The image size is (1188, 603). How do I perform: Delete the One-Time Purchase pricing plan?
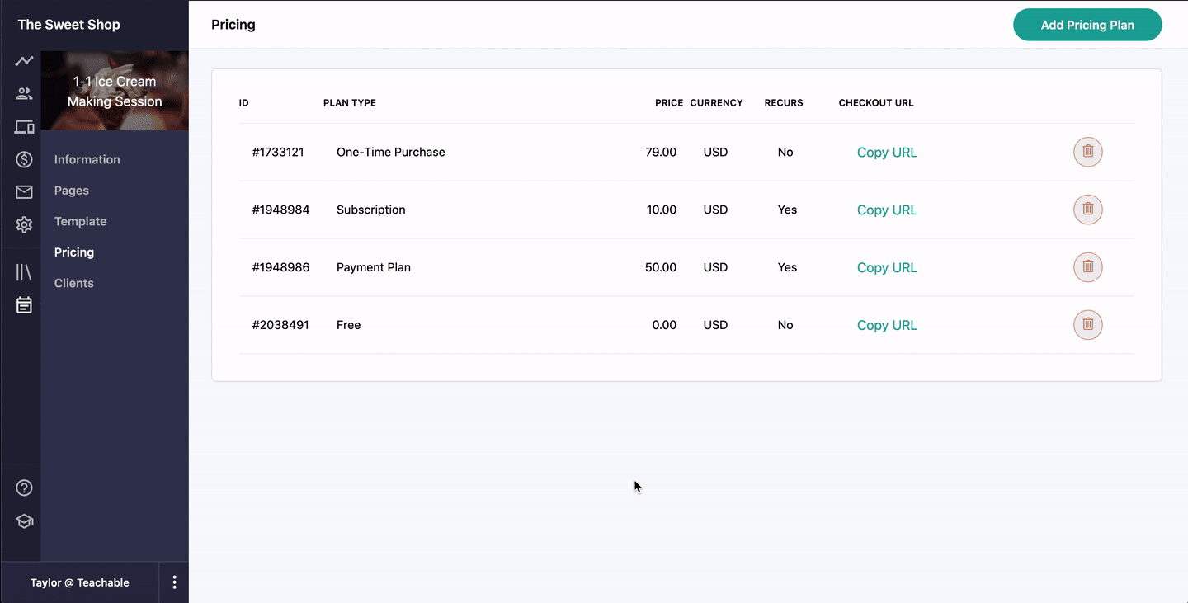pyautogui.click(x=1087, y=152)
